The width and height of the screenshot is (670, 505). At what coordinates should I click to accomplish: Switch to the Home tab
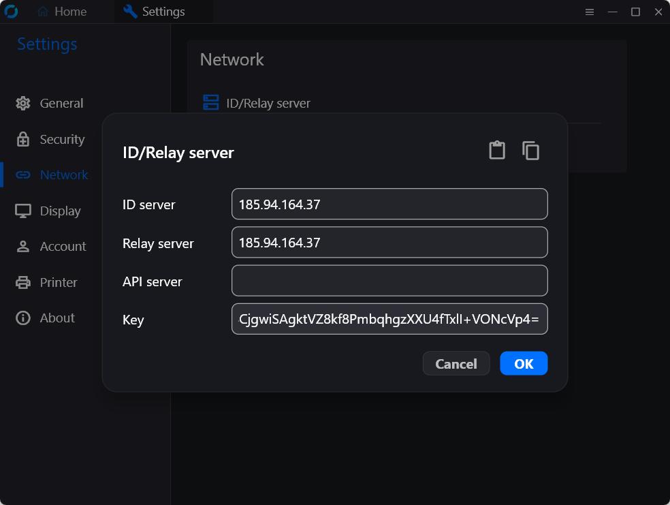[62, 12]
